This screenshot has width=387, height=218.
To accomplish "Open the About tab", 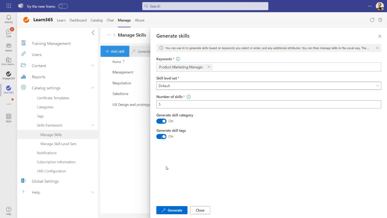I will pyautogui.click(x=139, y=20).
